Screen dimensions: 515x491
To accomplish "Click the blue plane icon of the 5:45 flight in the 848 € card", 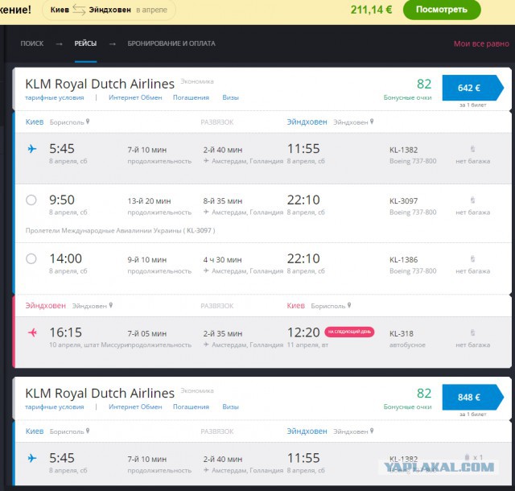I will (x=32, y=458).
